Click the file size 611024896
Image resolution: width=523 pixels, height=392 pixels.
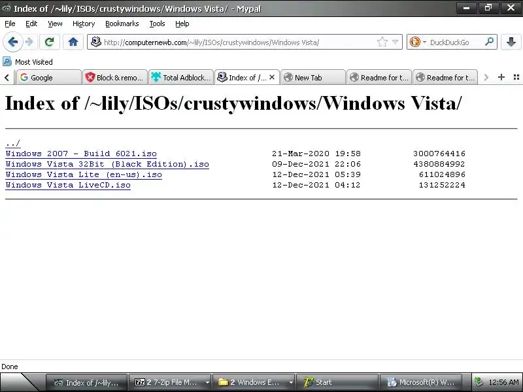[x=442, y=174]
